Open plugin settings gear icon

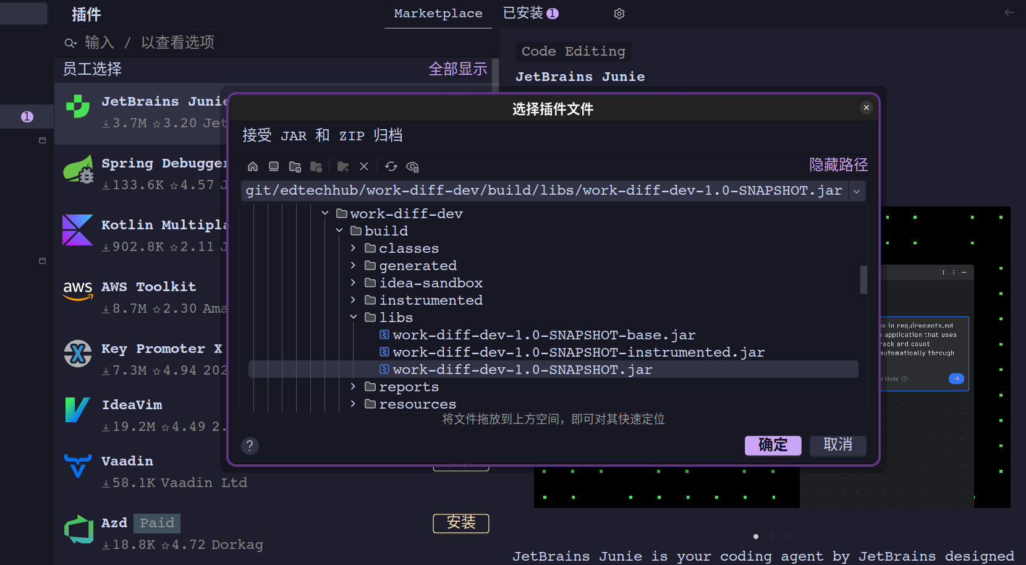(x=619, y=14)
